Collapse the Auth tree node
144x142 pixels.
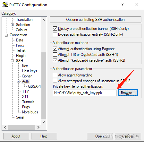click(18, 81)
